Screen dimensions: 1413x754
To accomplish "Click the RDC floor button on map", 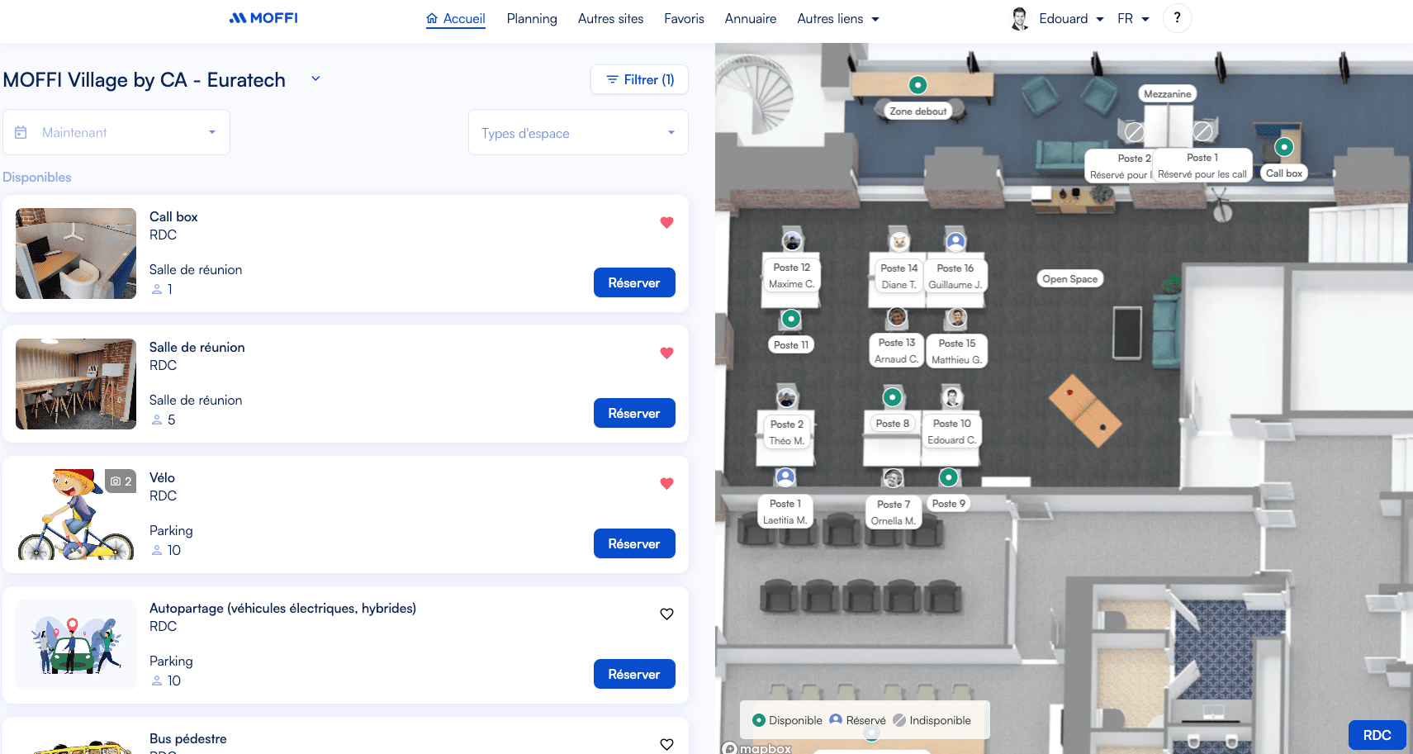I will (1377, 735).
